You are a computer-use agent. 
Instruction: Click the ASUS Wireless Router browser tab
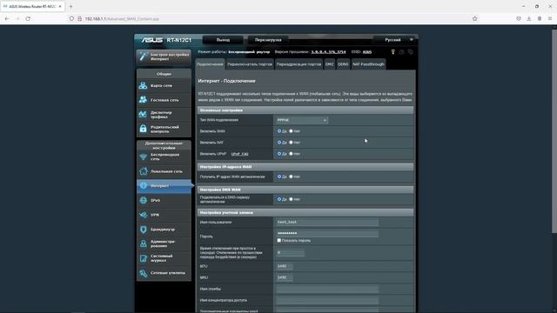pyautogui.click(x=32, y=6)
